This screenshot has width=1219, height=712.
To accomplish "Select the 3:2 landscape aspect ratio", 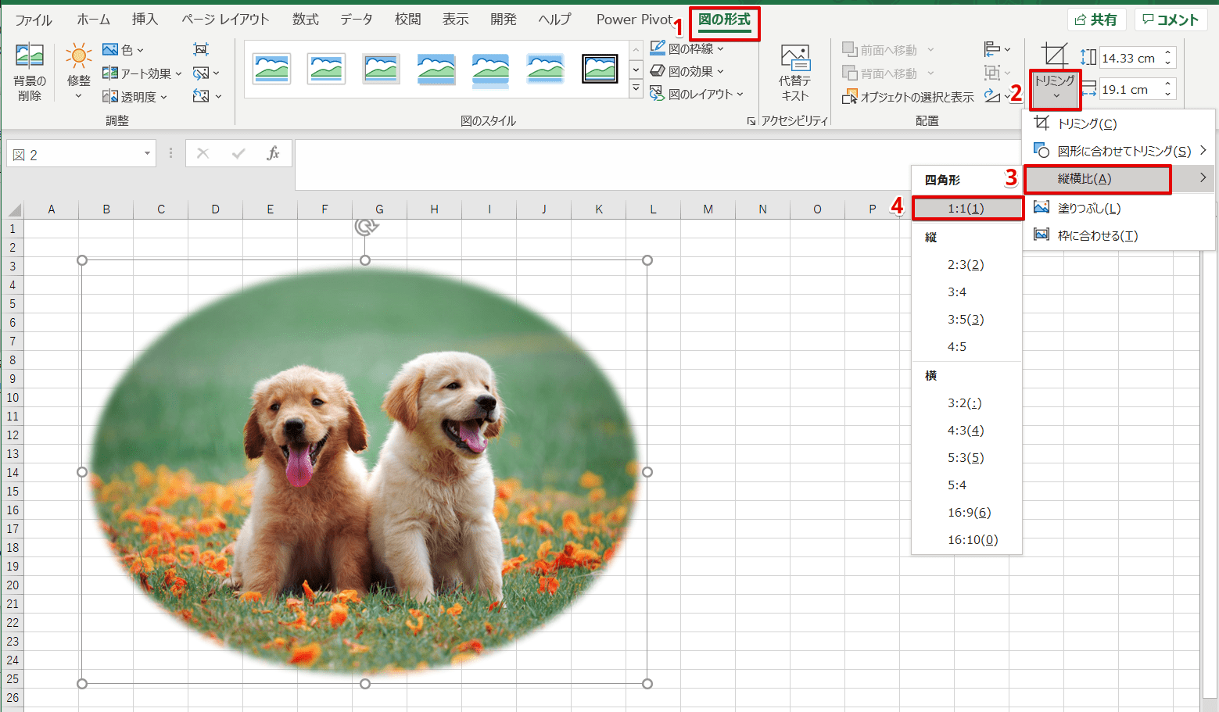I will pyautogui.click(x=967, y=403).
